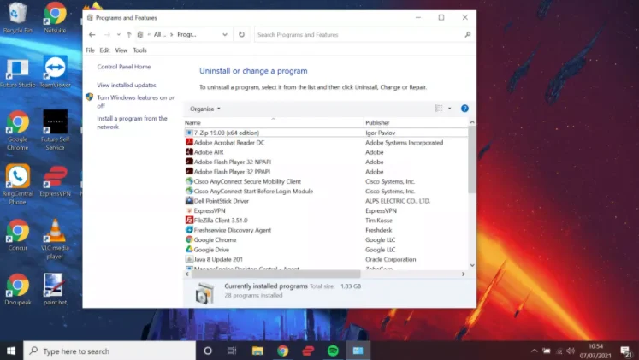
Task: Click the change view icon
Action: tap(439, 109)
